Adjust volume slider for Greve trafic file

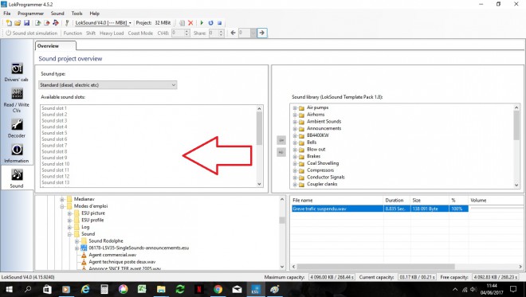coord(496,209)
